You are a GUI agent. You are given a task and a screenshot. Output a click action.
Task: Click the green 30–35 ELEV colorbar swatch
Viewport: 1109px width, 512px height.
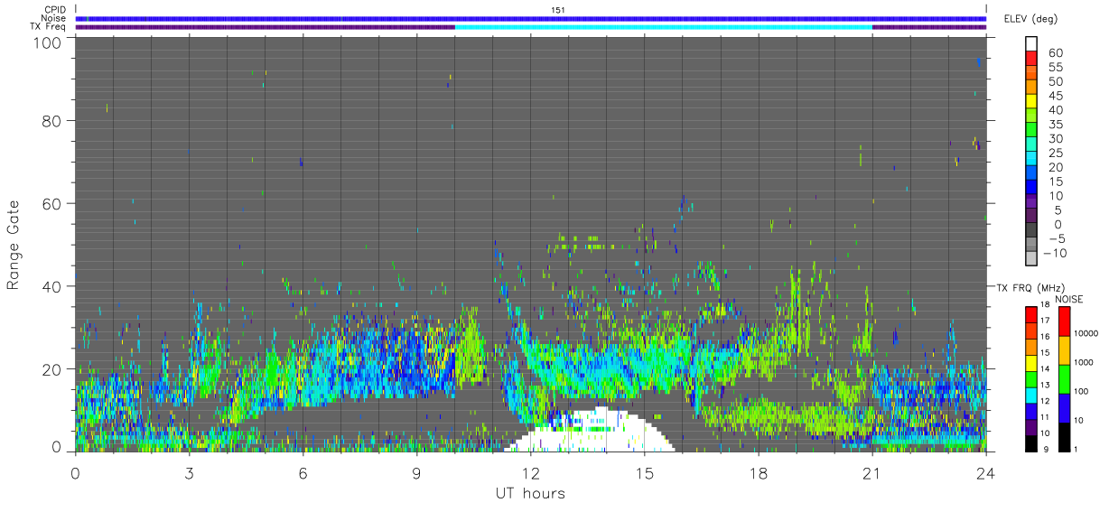[1031, 131]
